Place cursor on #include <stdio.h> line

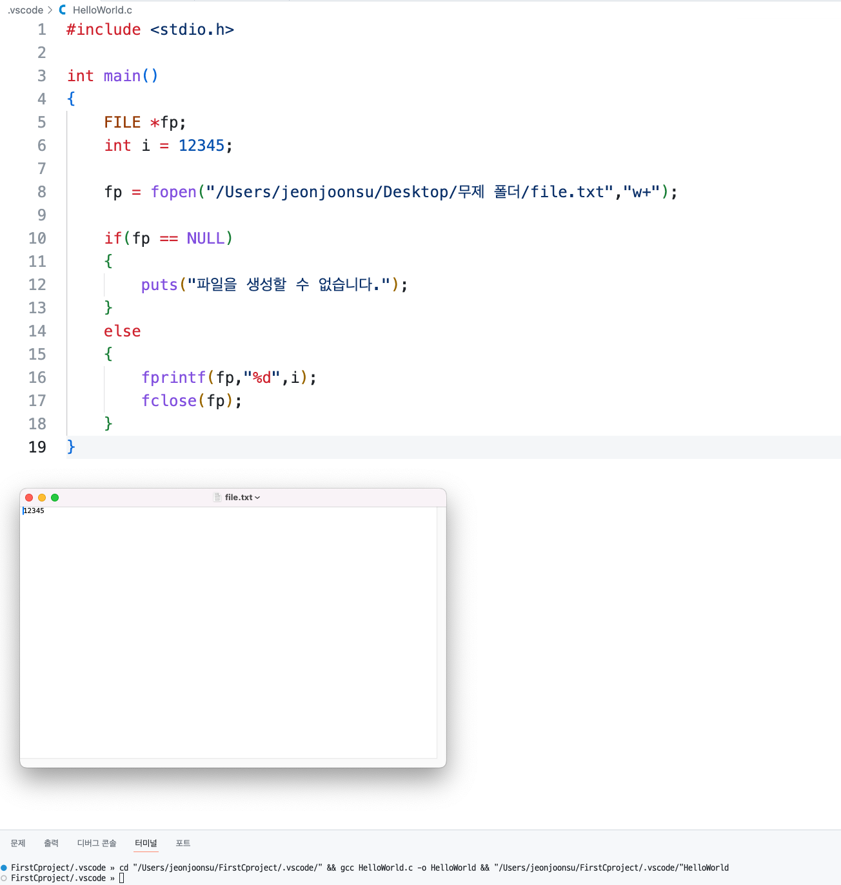click(150, 30)
